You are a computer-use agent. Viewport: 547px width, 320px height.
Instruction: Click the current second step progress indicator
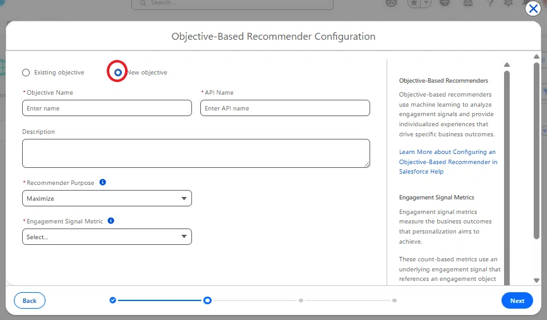point(208,300)
